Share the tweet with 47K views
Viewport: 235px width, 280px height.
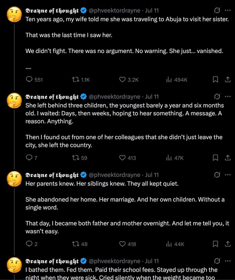click(x=227, y=158)
